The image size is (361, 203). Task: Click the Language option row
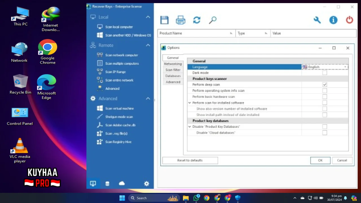click(244, 67)
